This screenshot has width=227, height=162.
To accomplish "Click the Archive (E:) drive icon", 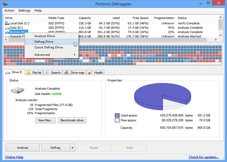I will 7,32.
